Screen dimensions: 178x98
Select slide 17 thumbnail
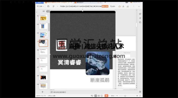coord(43,69)
